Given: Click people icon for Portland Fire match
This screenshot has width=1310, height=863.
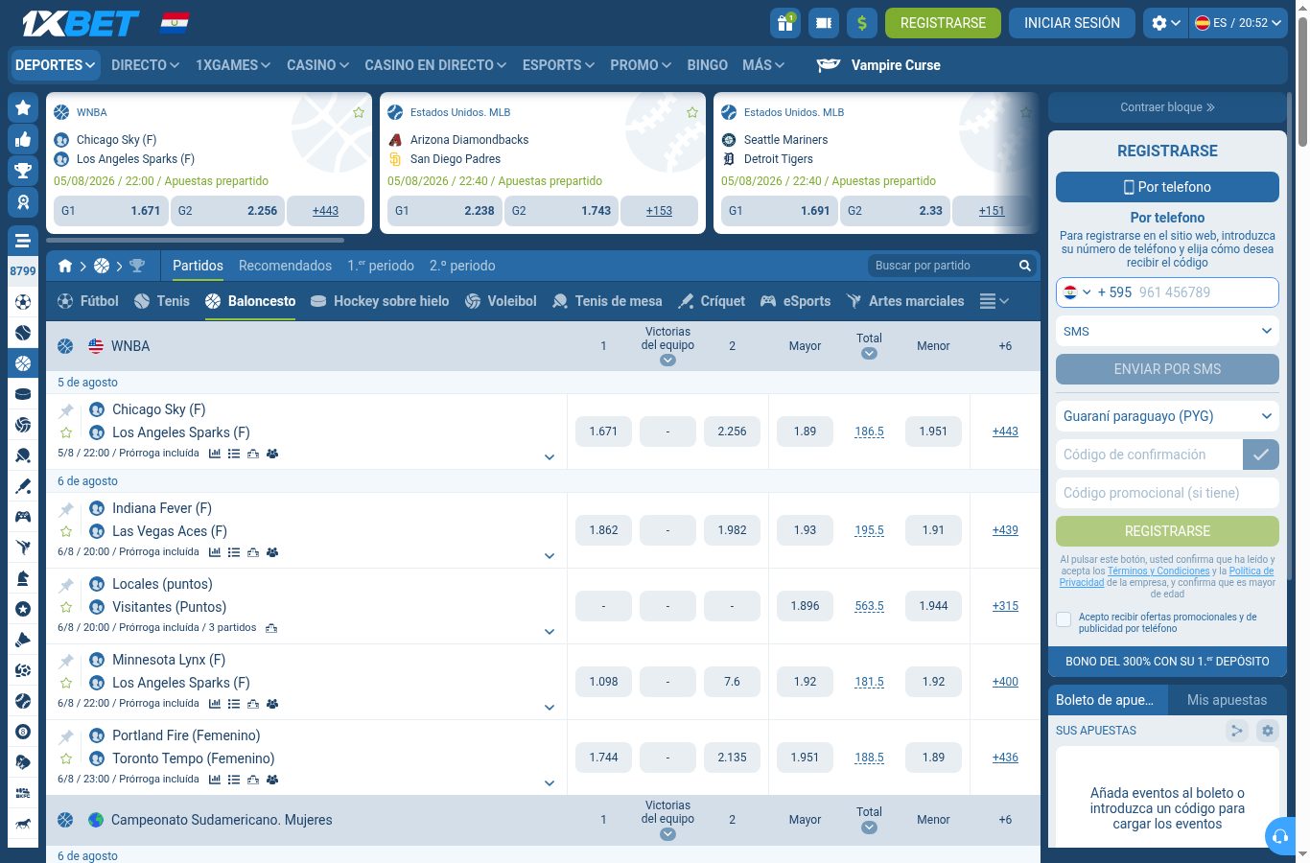Looking at the screenshot, I should click(272, 780).
